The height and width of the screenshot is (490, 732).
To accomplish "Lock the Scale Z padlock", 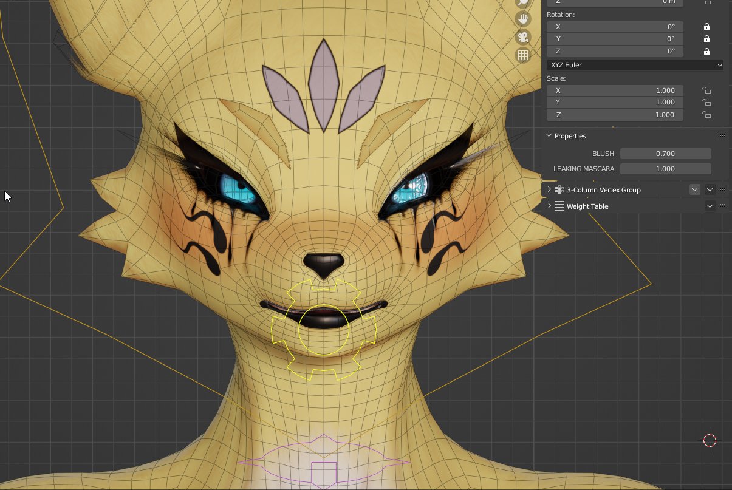I will (x=706, y=115).
